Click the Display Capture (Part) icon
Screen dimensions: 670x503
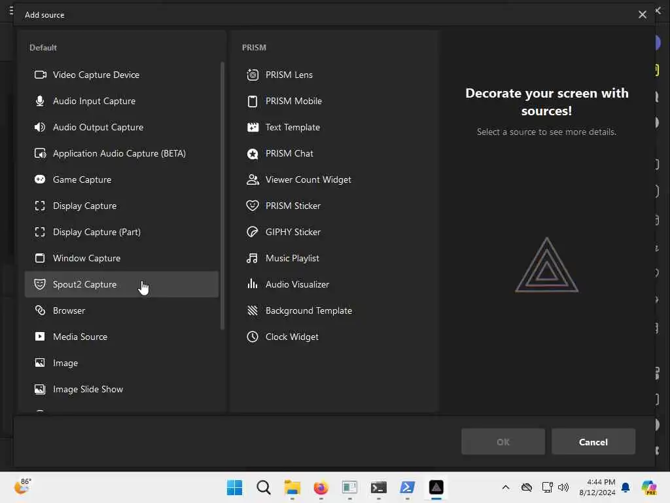[40, 232]
